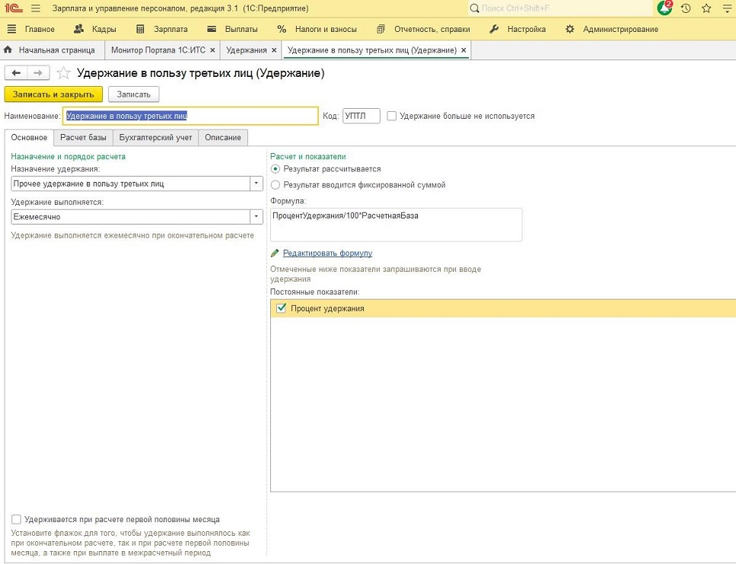Open the service menu lines icon
This screenshot has width=736, height=564.
[x=727, y=8]
